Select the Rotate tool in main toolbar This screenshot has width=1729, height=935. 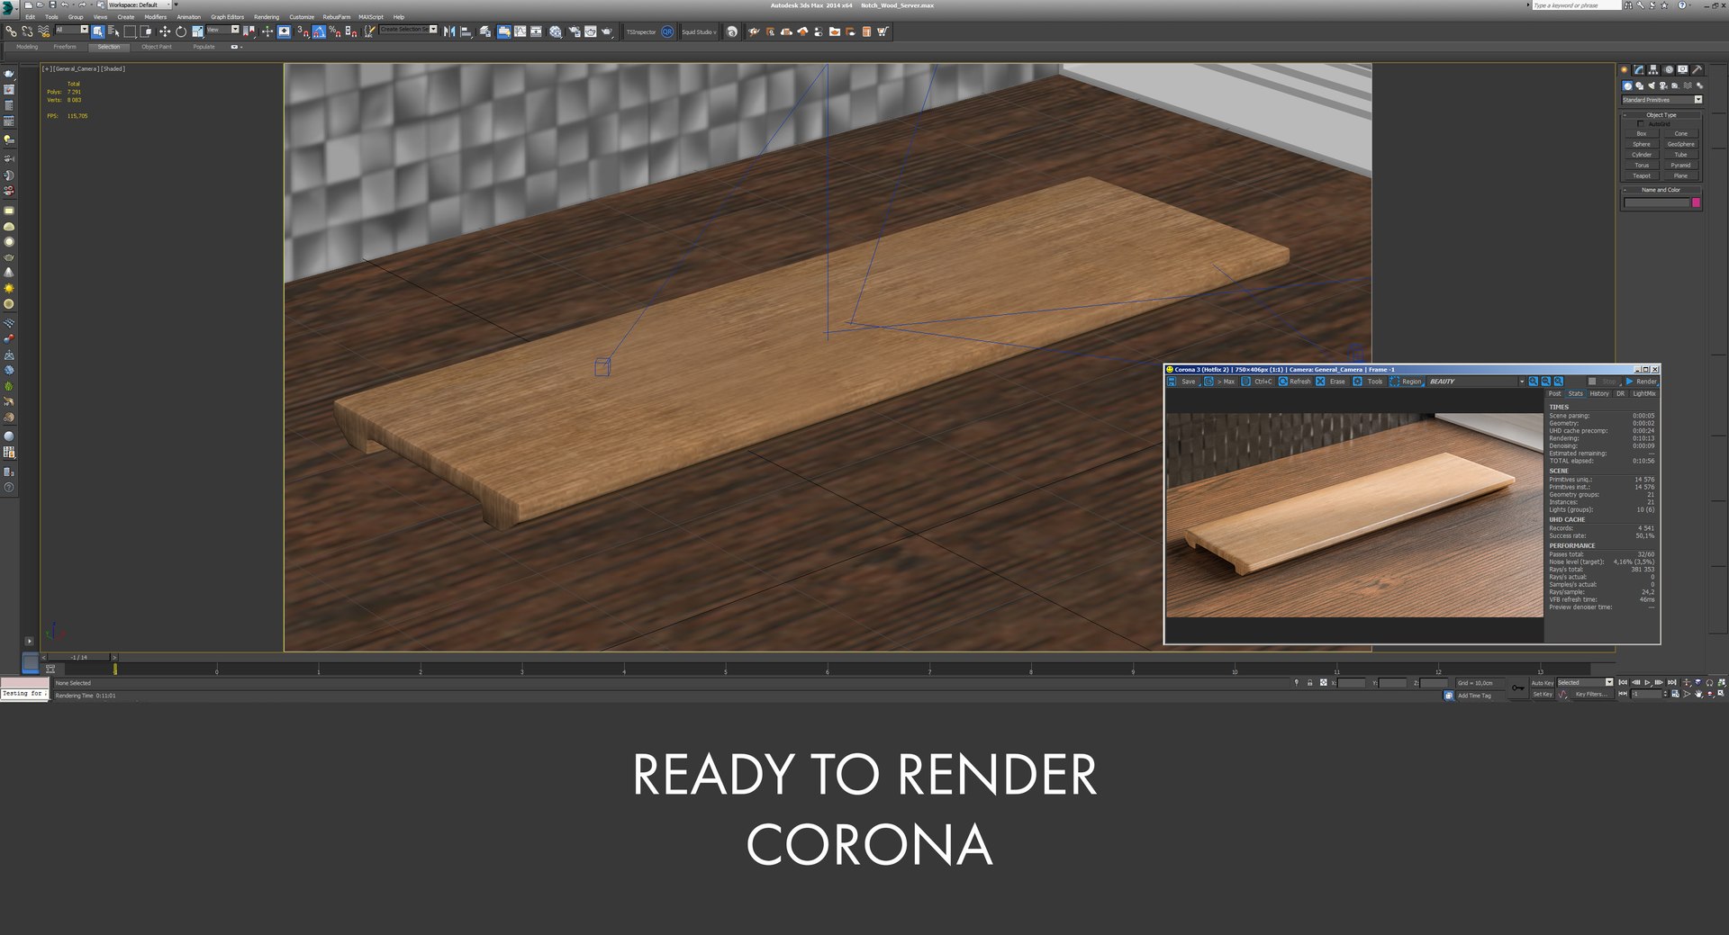(x=180, y=31)
